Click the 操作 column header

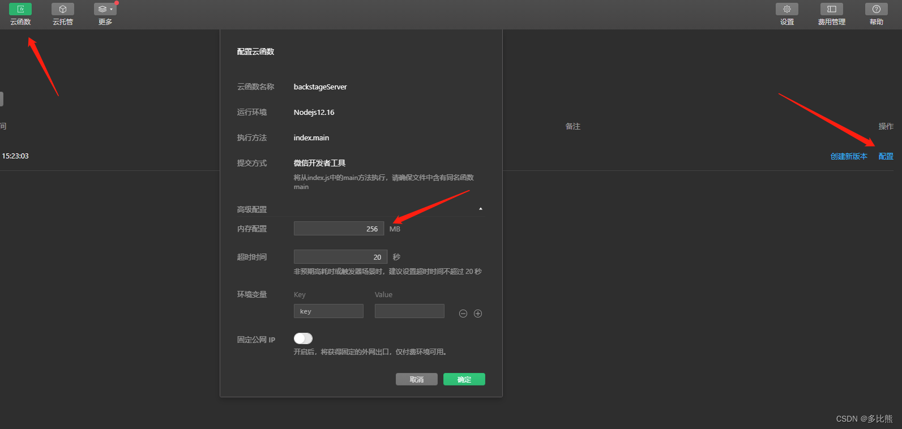click(886, 126)
